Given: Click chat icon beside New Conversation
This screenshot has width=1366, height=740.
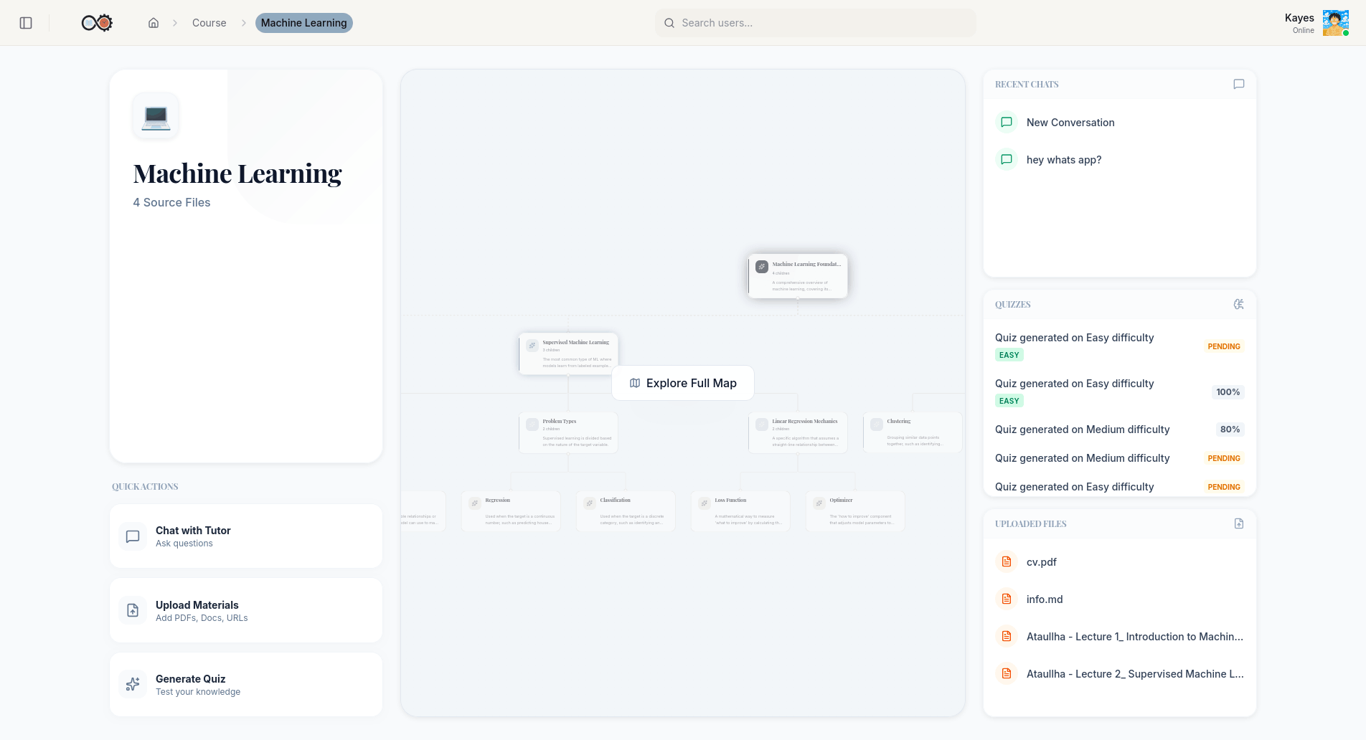Looking at the screenshot, I should pos(1007,123).
